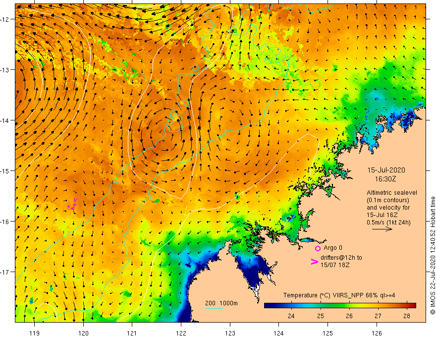
Task: Click the magenta drifter markers near 120E
Action: point(73,204)
